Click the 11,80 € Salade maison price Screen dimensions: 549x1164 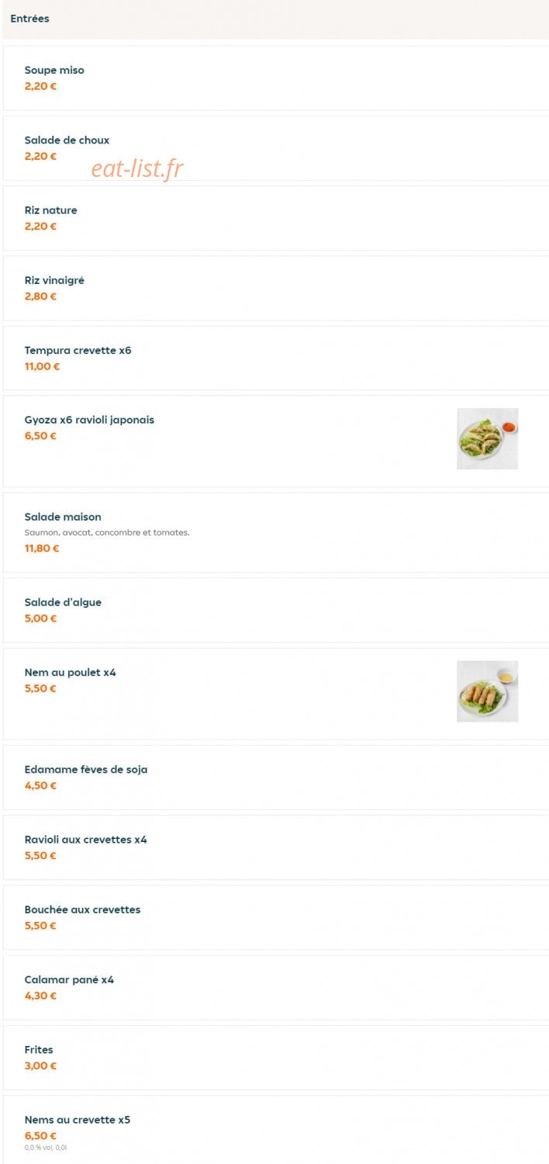(42, 548)
